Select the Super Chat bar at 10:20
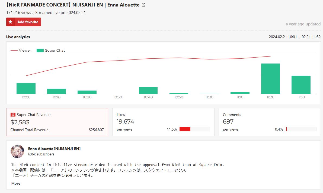 click(x=87, y=92)
